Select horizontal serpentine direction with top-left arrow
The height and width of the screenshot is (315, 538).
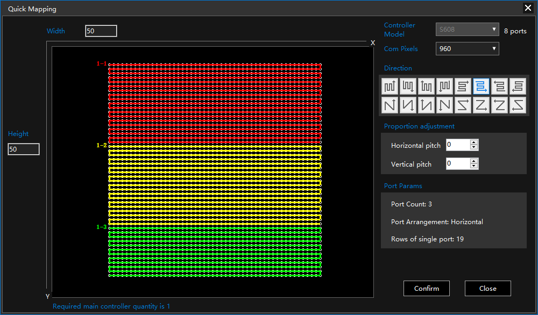point(500,86)
